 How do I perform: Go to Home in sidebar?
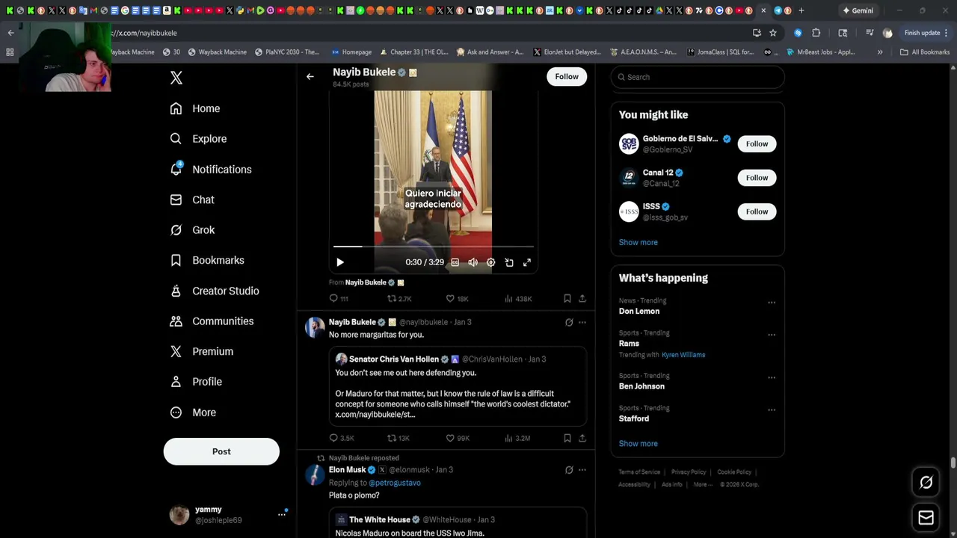pyautogui.click(x=195, y=108)
